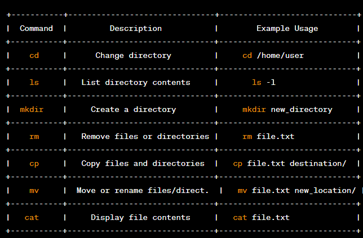Screen dimensions: 363x238
Task: Select the rm command cell
Action: tap(34, 137)
